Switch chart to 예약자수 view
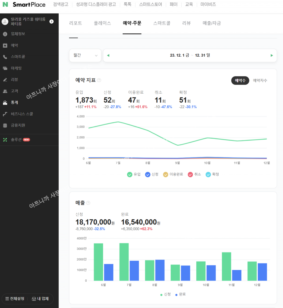This screenshot has width=283, height=308. (260, 81)
